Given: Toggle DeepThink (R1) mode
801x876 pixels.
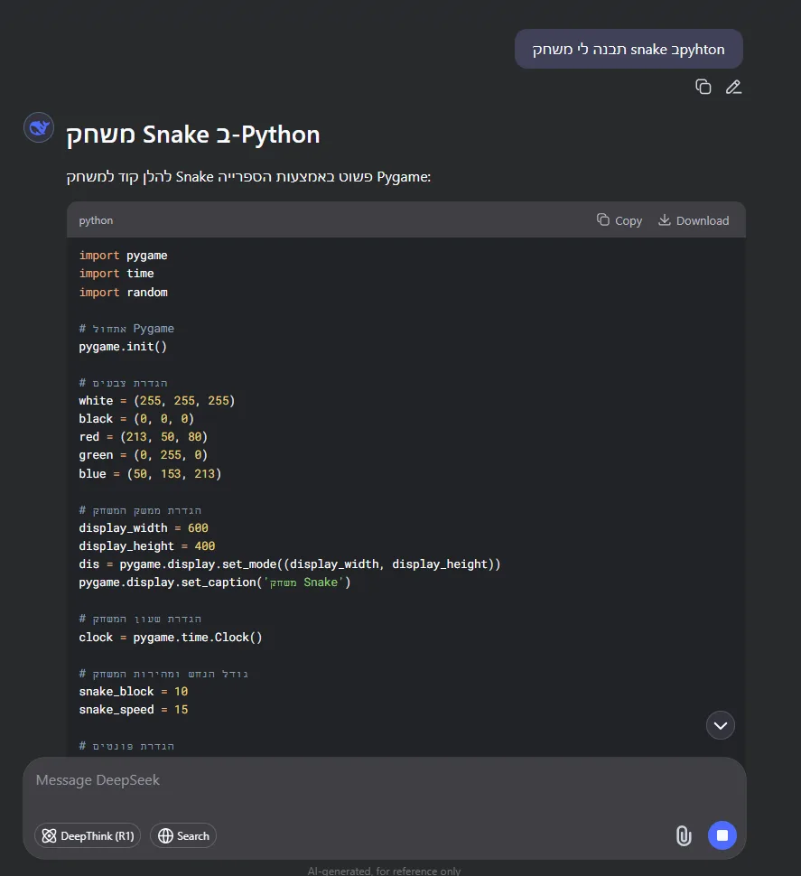Looking at the screenshot, I should [88, 835].
